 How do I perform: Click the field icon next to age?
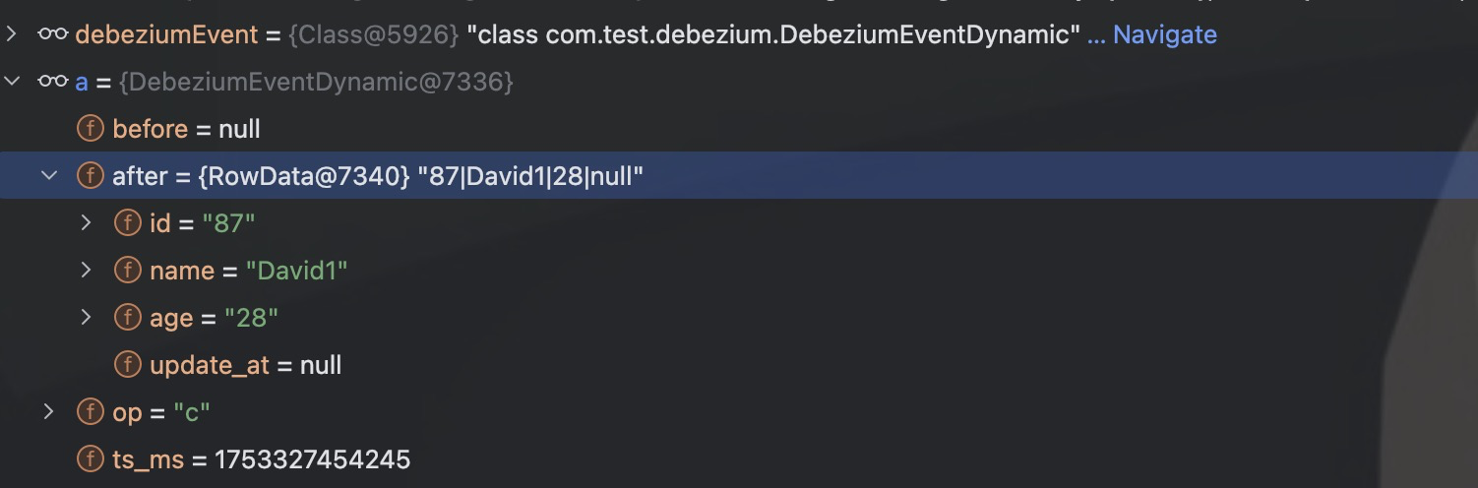tap(128, 318)
